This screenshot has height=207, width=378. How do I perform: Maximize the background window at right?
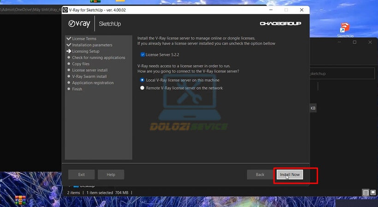[x=354, y=42]
